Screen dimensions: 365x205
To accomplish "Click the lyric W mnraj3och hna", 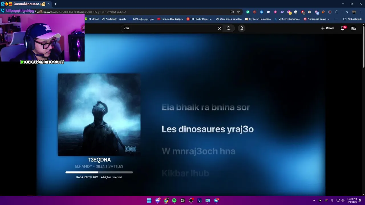I will [198, 151].
